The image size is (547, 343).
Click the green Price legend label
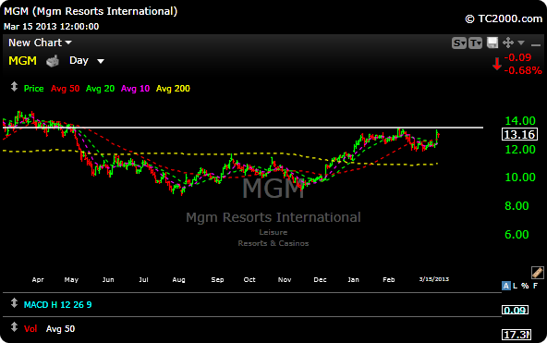click(33, 89)
